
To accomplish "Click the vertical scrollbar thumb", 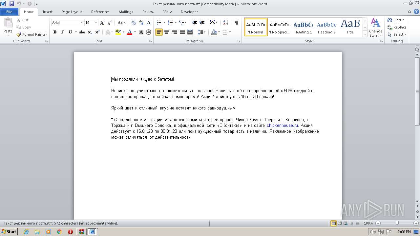I will pyautogui.click(x=417, y=91).
